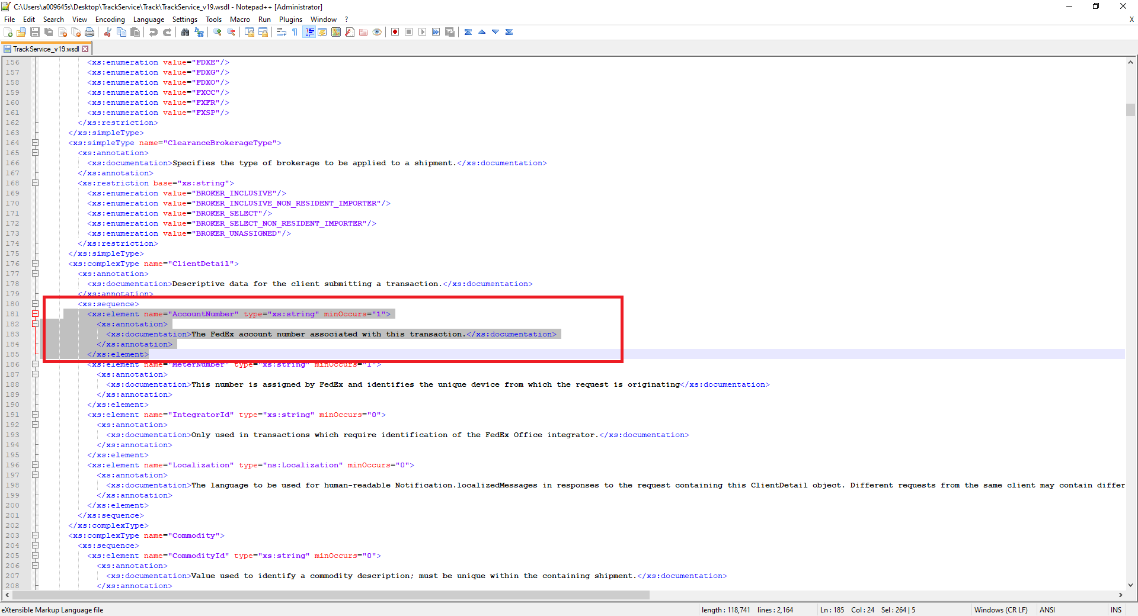Toggle INS insert mode in status bar
1138x616 pixels.
[1116, 610]
